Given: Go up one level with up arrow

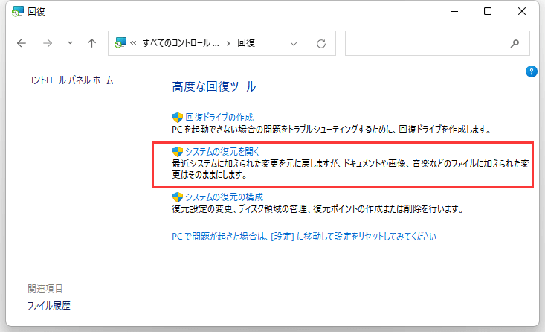Looking at the screenshot, I should (x=91, y=43).
